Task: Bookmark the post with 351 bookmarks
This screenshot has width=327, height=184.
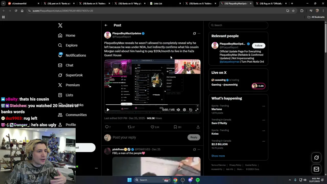Action: tap(178, 127)
